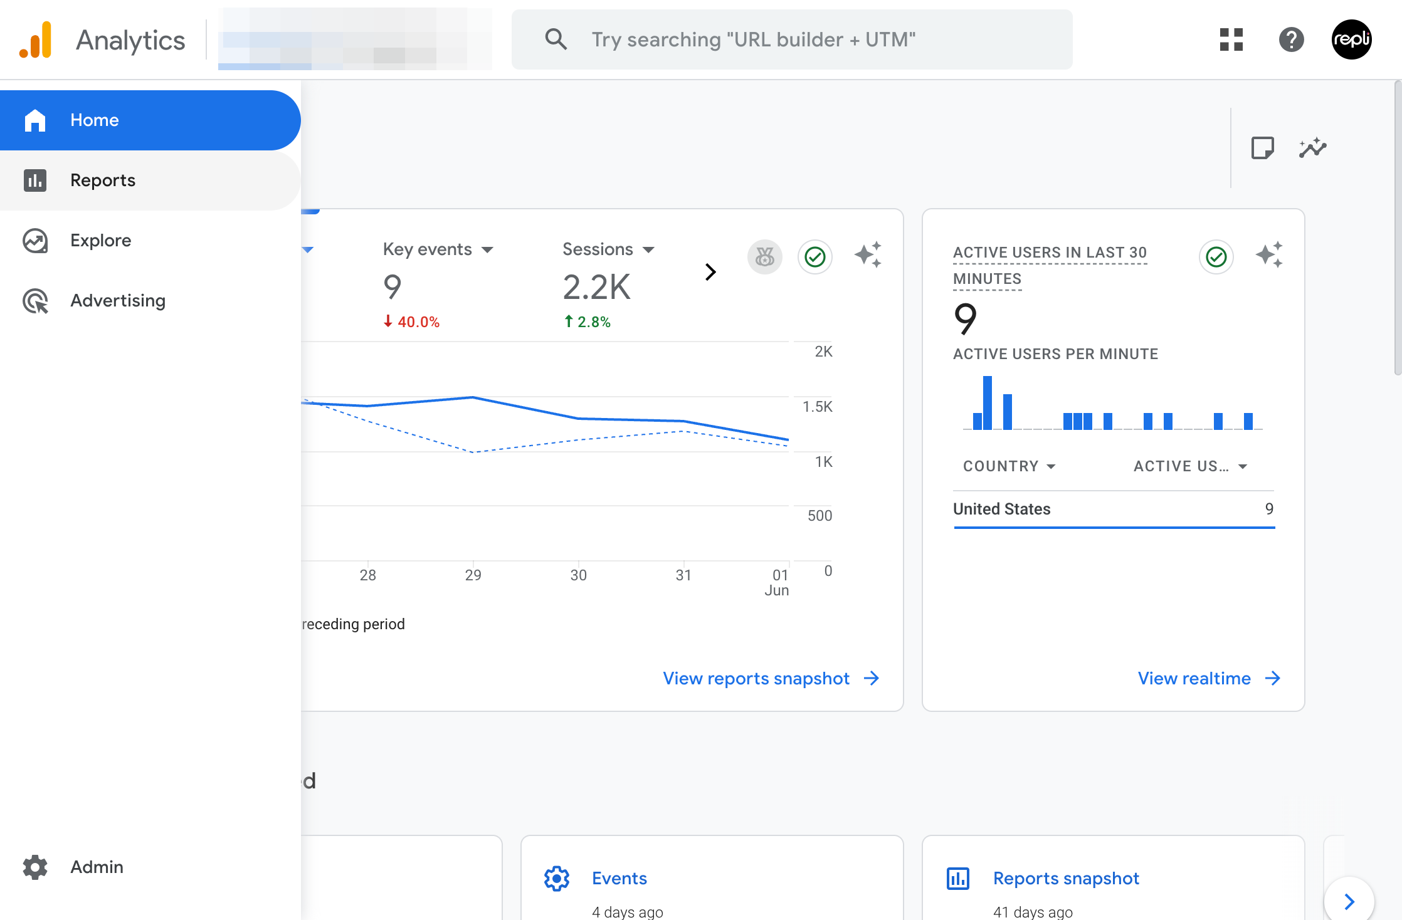
Task: Open the ACTIVE US… metric dropdown
Action: coord(1191,466)
